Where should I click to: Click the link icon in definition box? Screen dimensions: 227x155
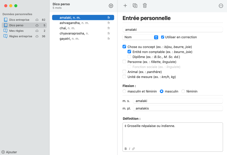(x=133, y=149)
